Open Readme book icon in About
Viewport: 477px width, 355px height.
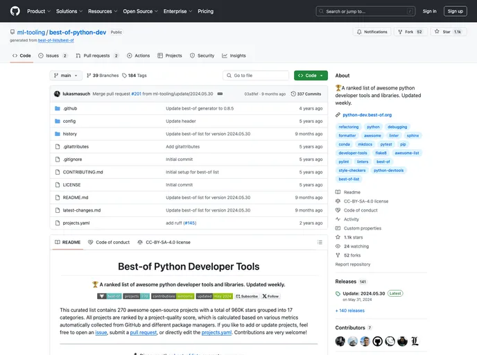coord(338,192)
